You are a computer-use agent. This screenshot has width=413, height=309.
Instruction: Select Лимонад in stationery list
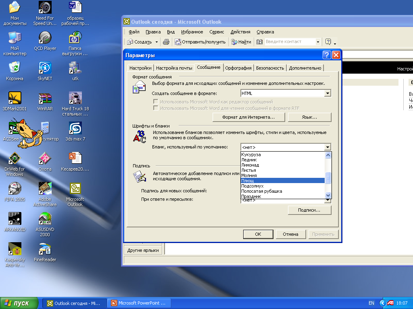coord(283,165)
